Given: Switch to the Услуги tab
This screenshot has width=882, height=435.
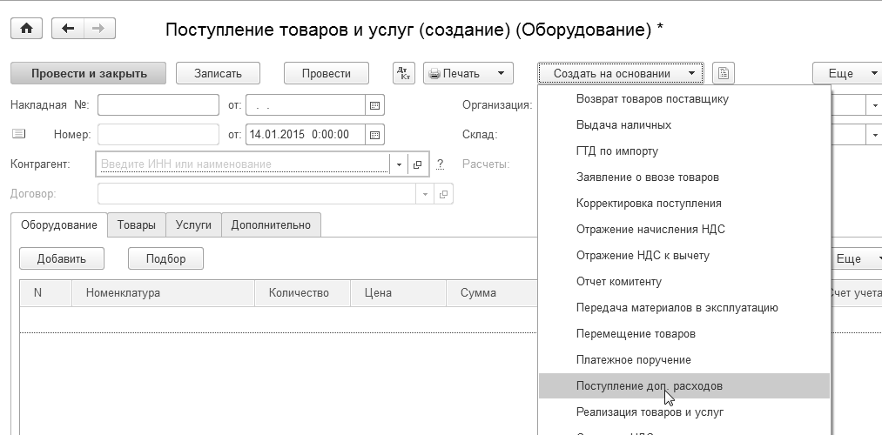Looking at the screenshot, I should point(193,224).
